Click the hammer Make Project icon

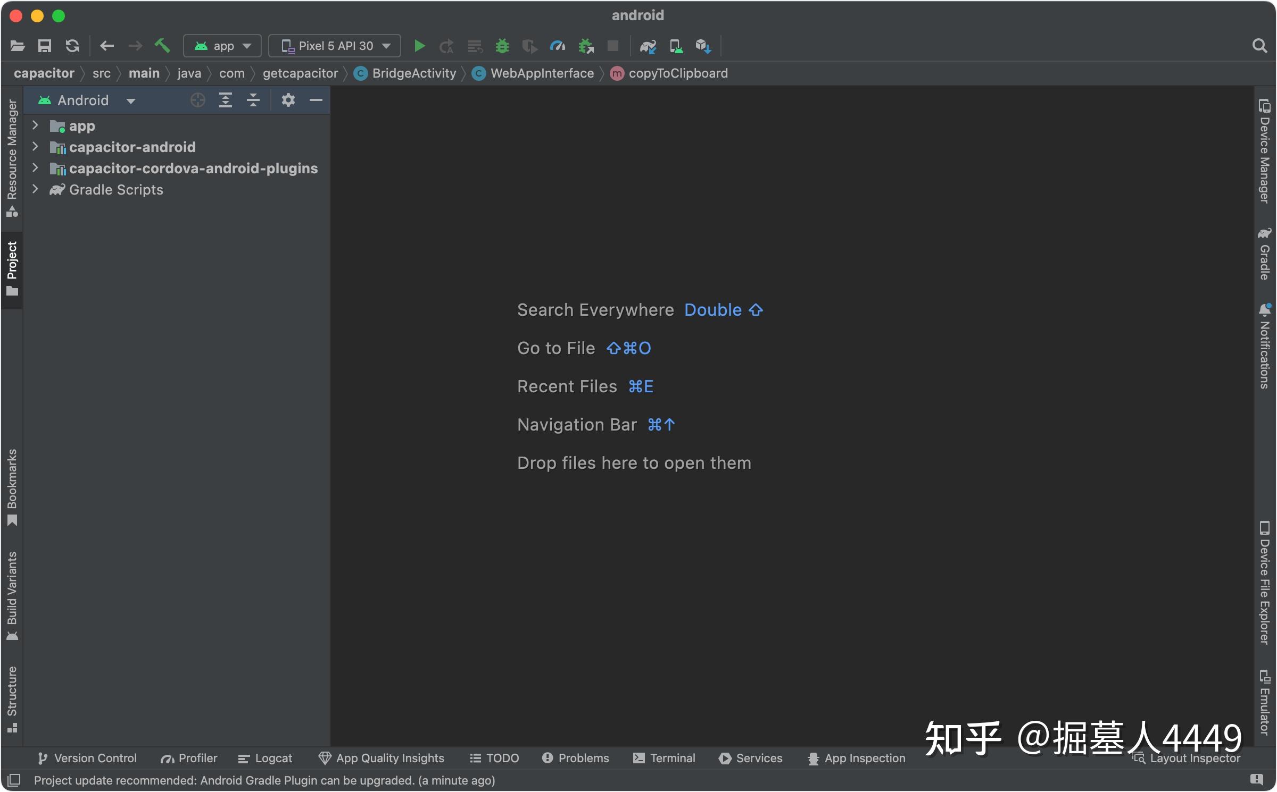click(x=162, y=46)
